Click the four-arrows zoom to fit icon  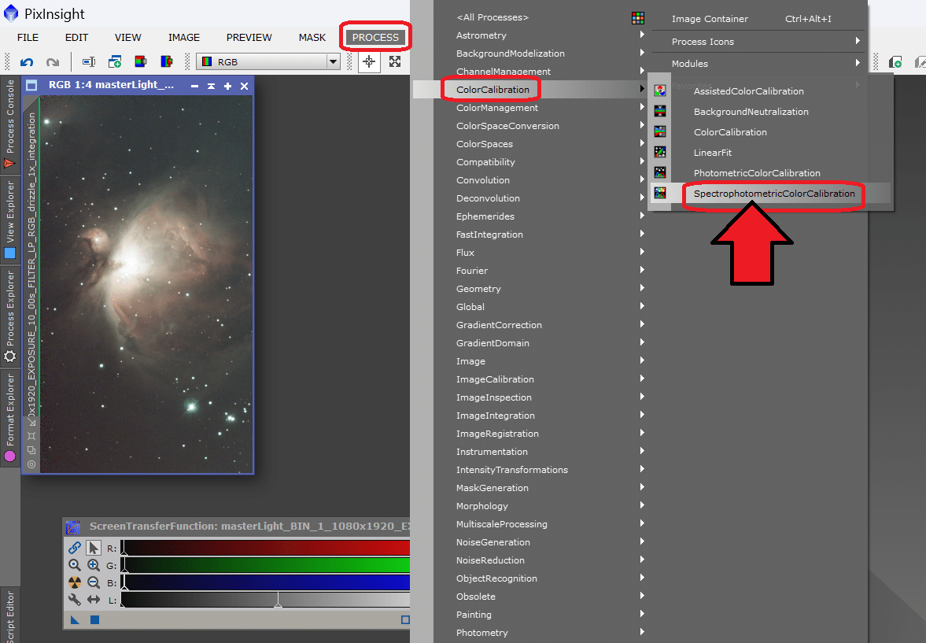[x=394, y=61]
